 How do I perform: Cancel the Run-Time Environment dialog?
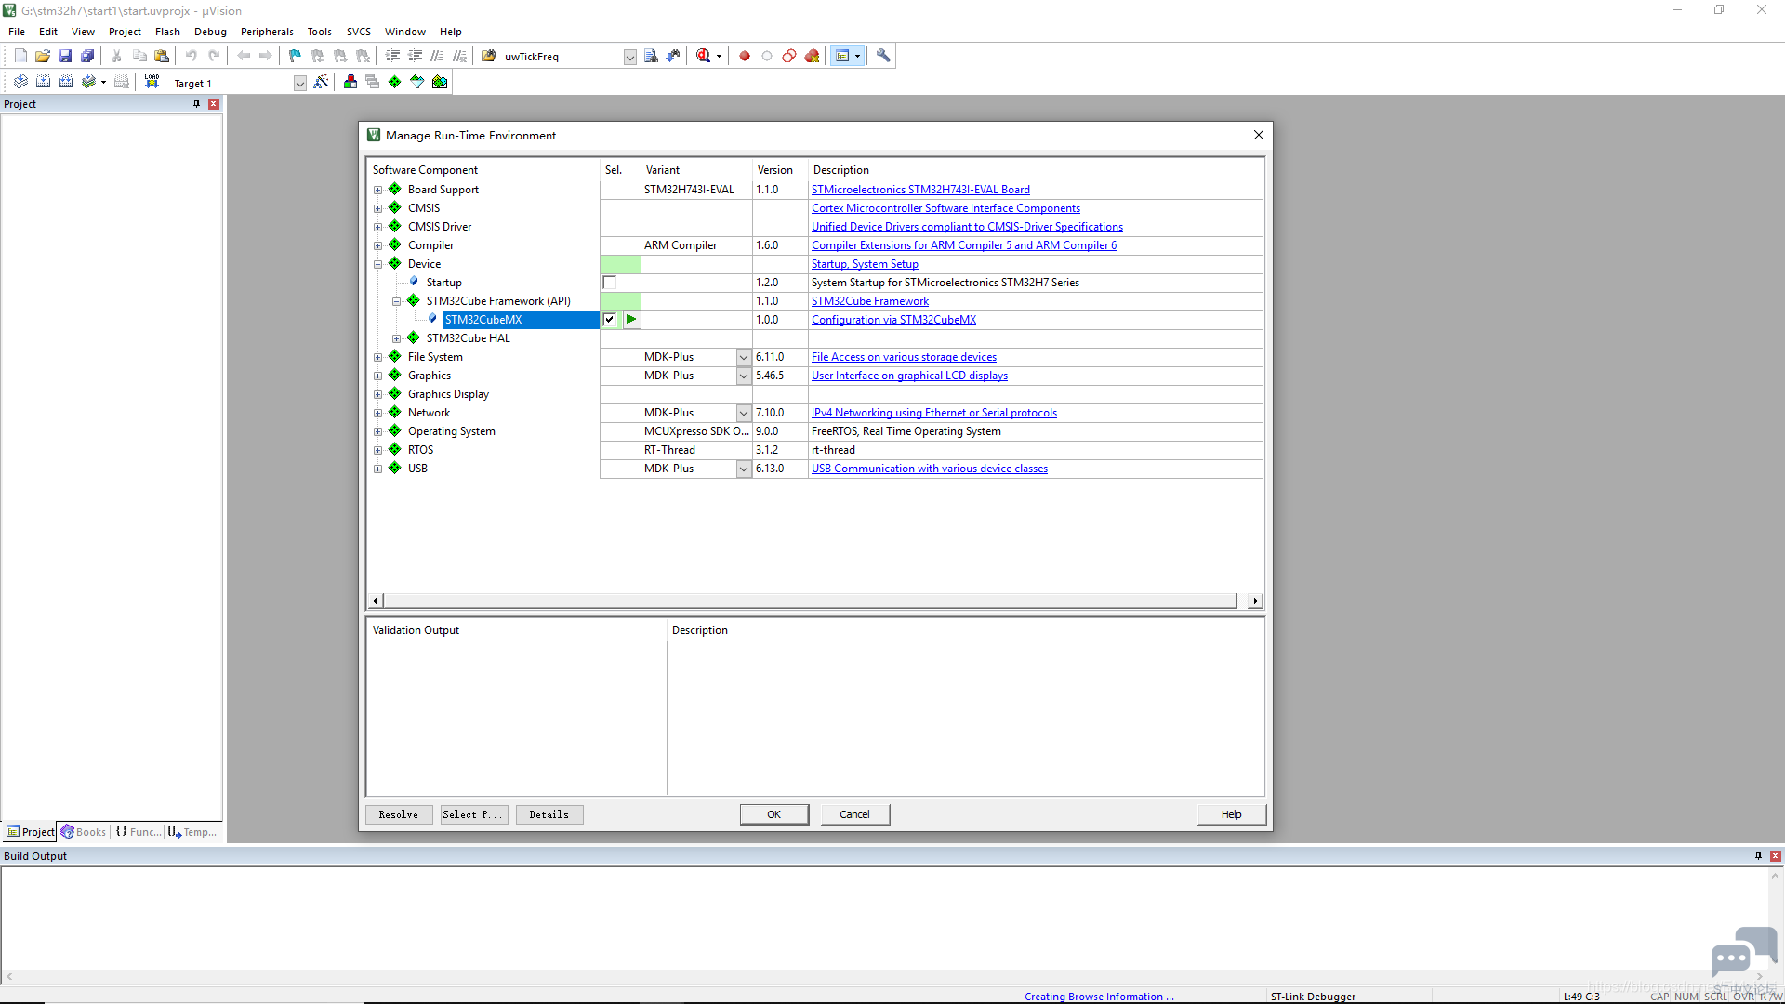pyautogui.click(x=855, y=814)
